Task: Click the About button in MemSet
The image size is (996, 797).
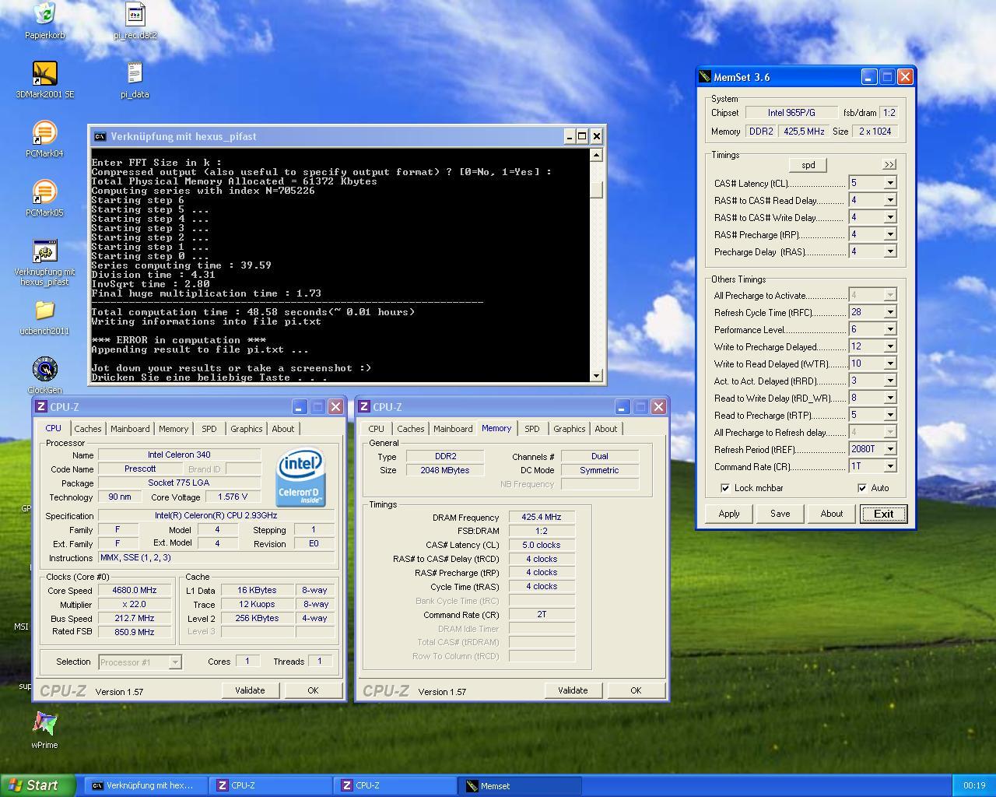Action: point(832,514)
